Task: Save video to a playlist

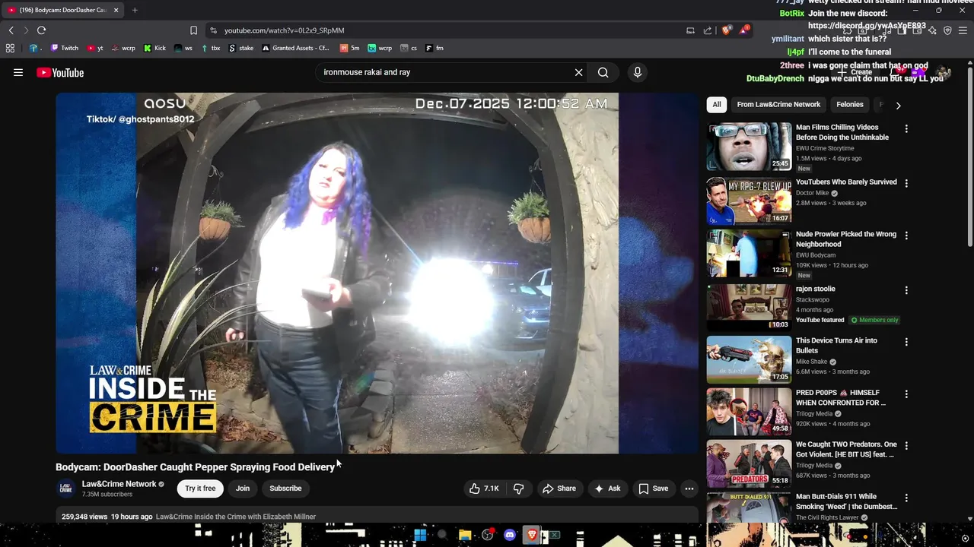Action: coord(653,489)
